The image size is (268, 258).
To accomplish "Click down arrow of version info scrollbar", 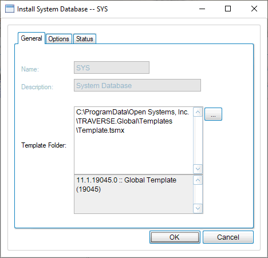I will pos(198,208).
